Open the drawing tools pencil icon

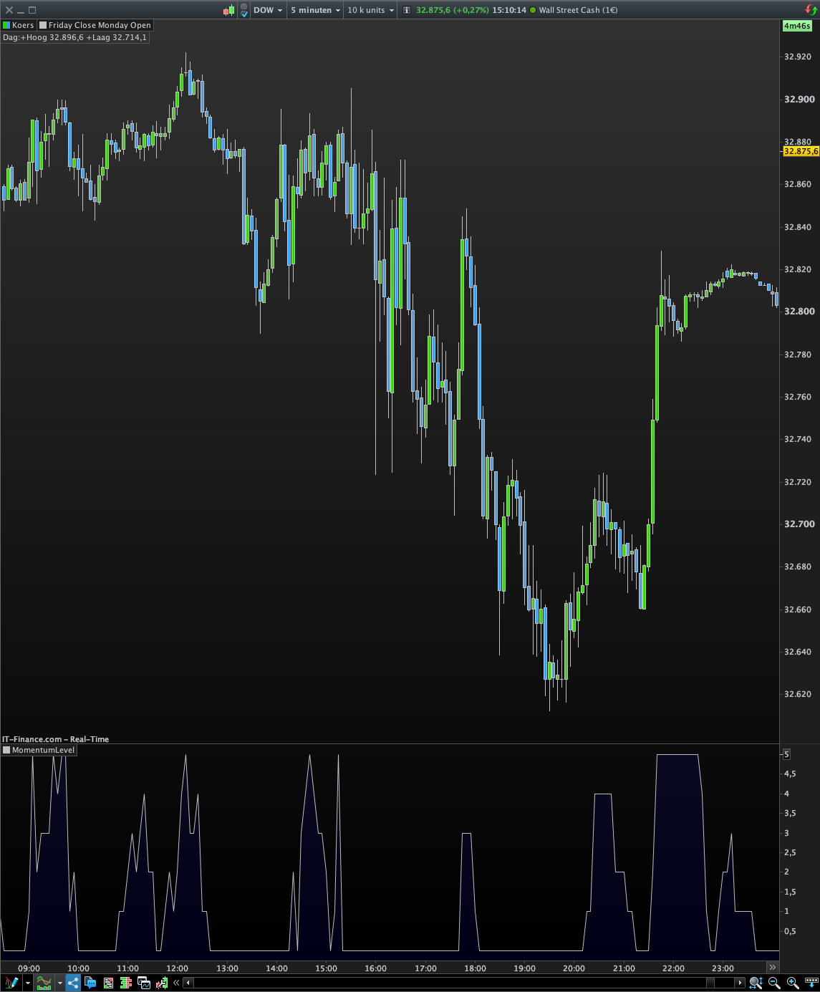tap(11, 983)
